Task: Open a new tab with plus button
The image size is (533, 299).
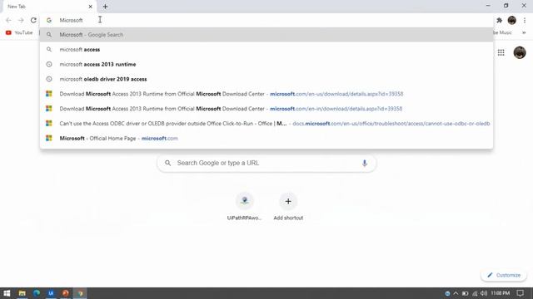Action: pyautogui.click(x=105, y=7)
